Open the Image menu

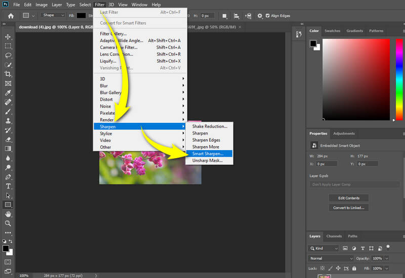pos(42,5)
